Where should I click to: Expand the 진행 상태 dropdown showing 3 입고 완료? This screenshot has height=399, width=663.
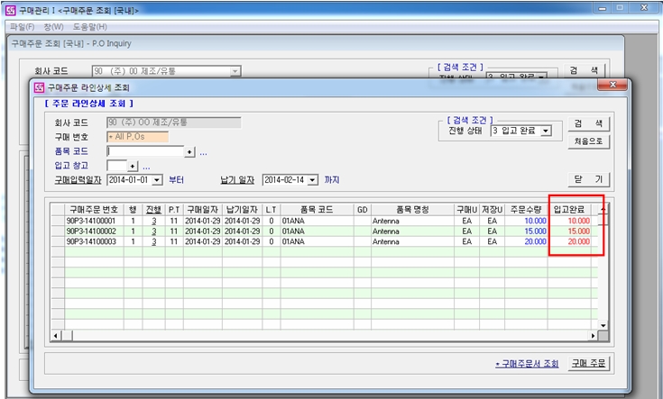point(546,131)
